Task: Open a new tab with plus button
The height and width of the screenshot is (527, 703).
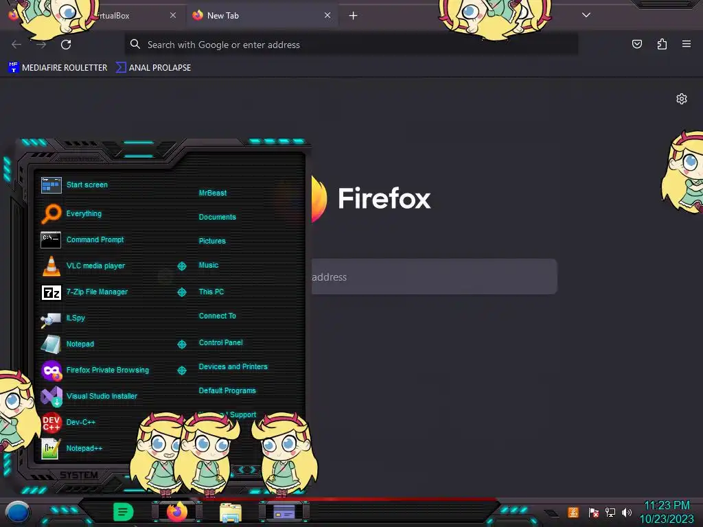Action: point(354,16)
